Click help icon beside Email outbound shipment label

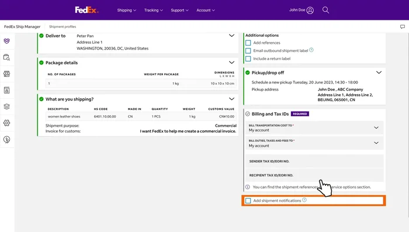pos(311,50)
